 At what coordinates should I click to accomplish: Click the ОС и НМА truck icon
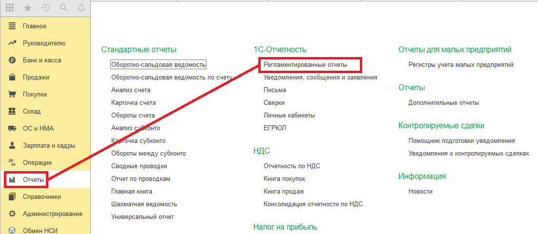click(x=12, y=129)
